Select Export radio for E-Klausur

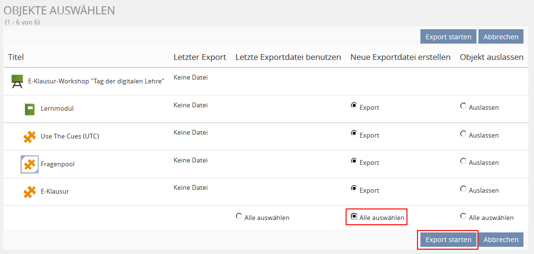click(354, 189)
